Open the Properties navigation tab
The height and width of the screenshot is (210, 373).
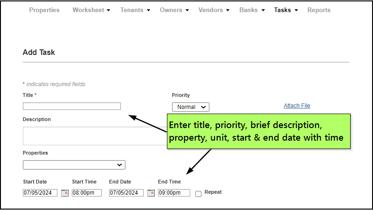44,10
